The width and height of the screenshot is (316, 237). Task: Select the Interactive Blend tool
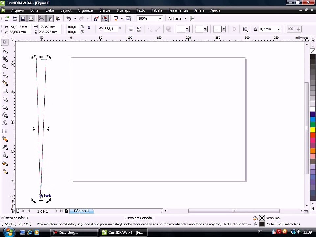click(x=5, y=139)
